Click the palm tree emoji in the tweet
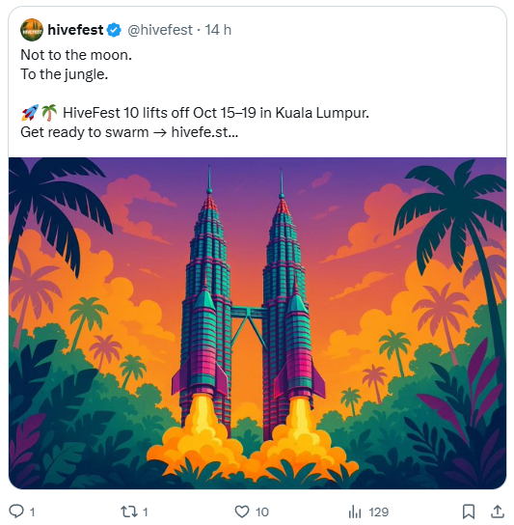This screenshot has width=514, height=525. [49, 113]
